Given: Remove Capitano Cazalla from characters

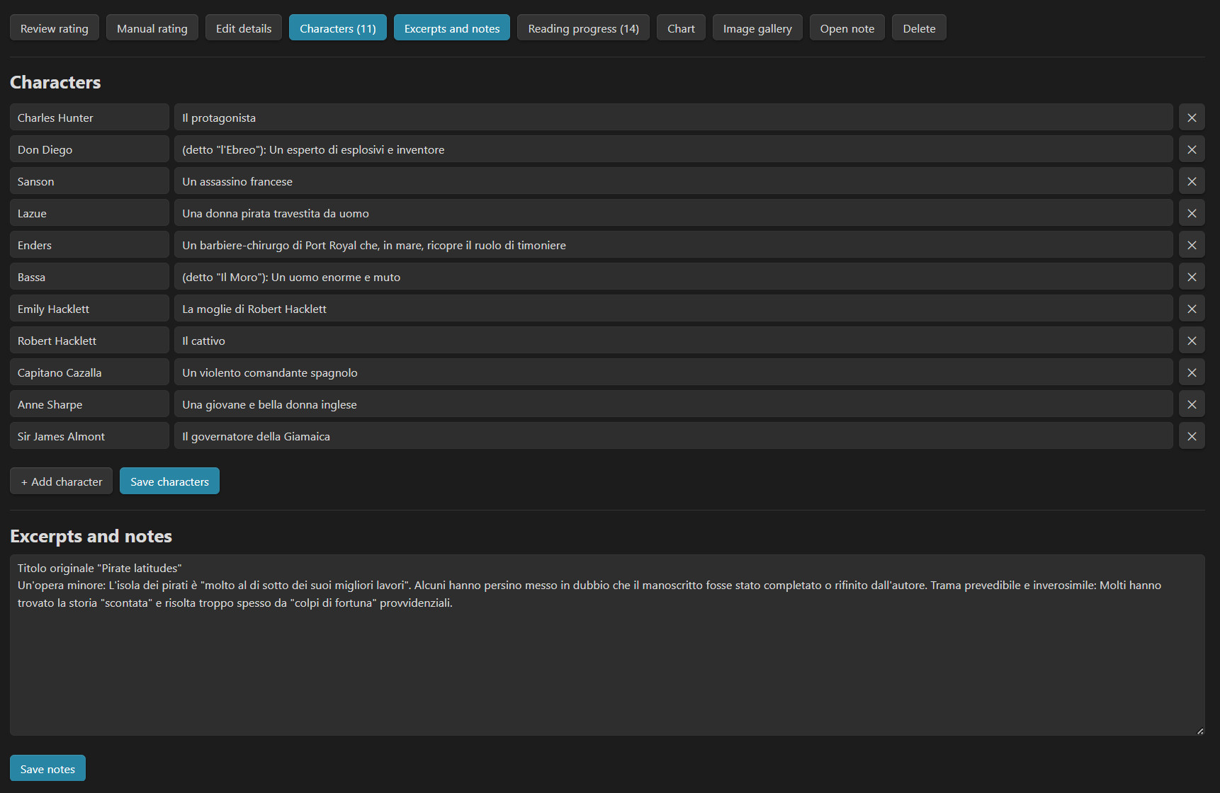Looking at the screenshot, I should click(x=1192, y=372).
